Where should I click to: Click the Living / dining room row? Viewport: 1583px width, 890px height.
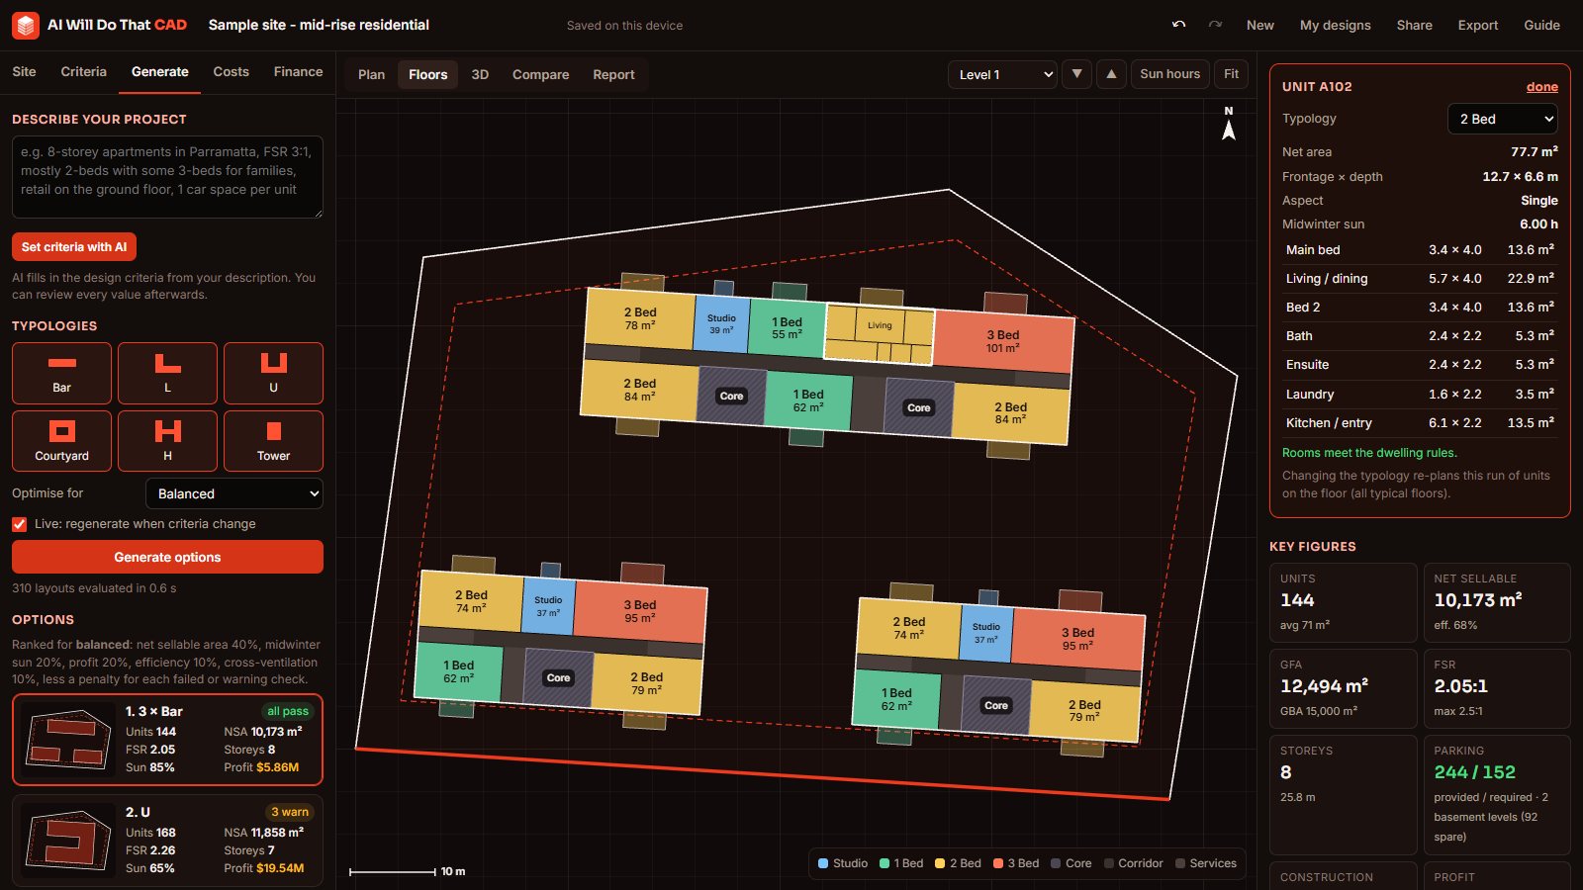tap(1420, 279)
